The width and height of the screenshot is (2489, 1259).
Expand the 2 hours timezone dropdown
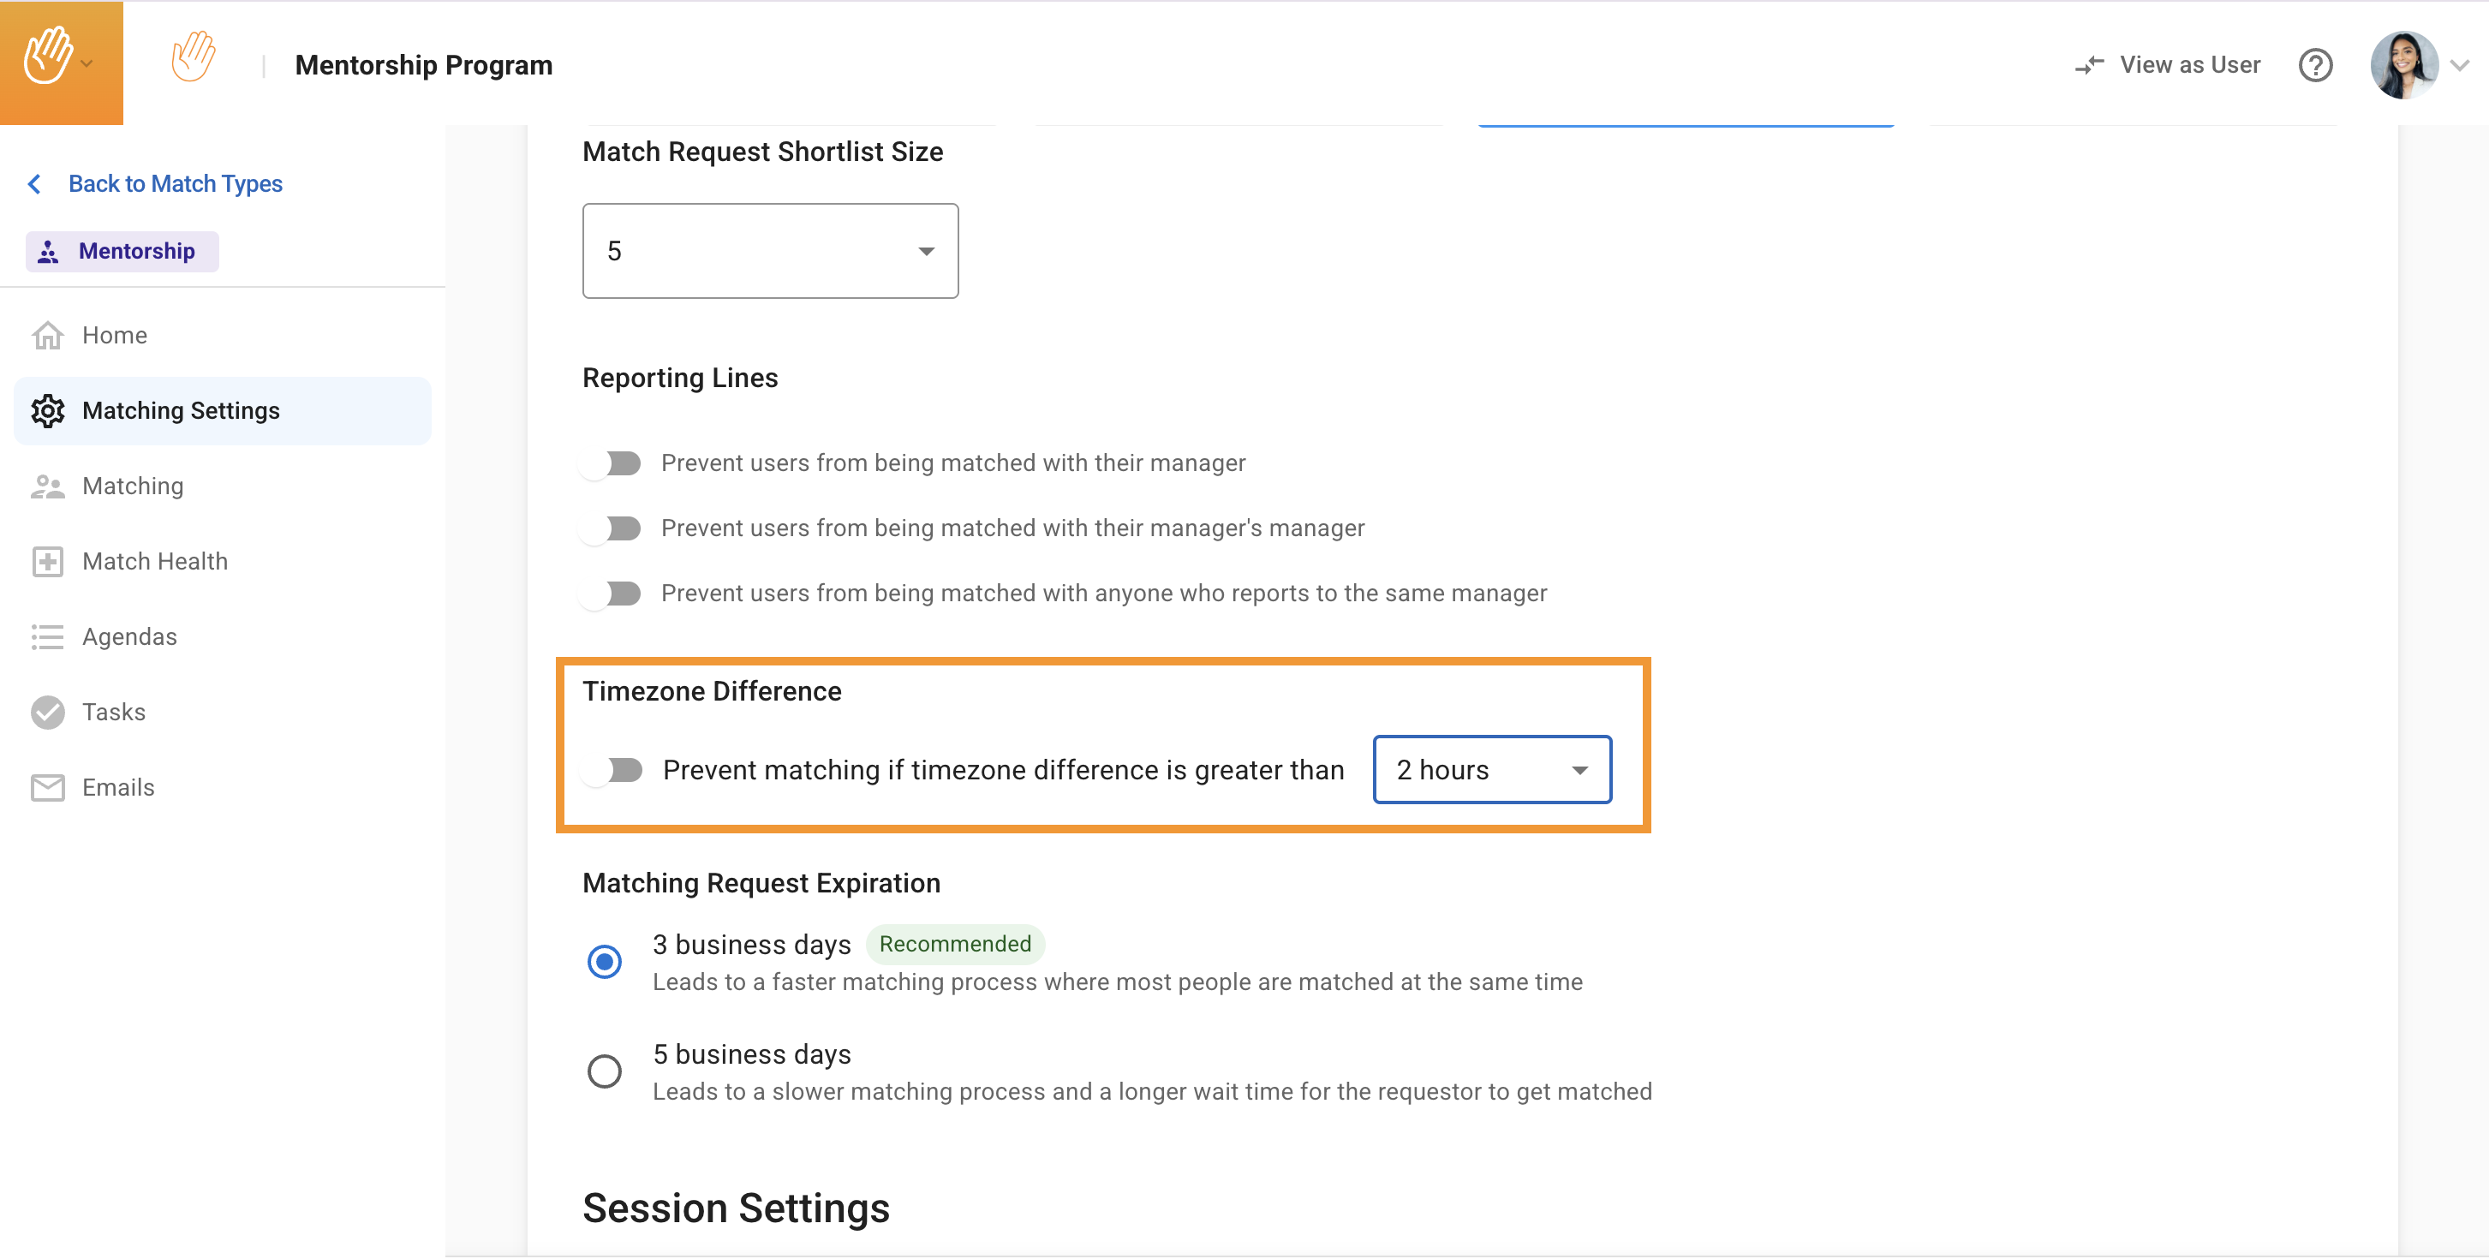coord(1491,770)
